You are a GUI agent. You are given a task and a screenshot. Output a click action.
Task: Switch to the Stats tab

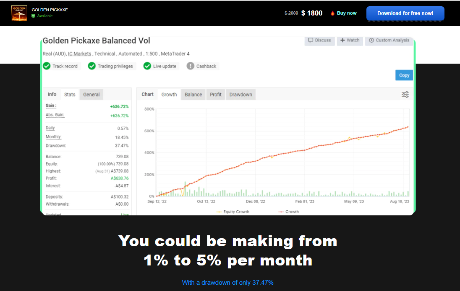(x=70, y=95)
